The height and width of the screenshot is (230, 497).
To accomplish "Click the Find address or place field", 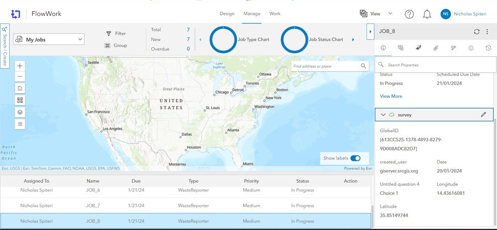I will (x=325, y=66).
